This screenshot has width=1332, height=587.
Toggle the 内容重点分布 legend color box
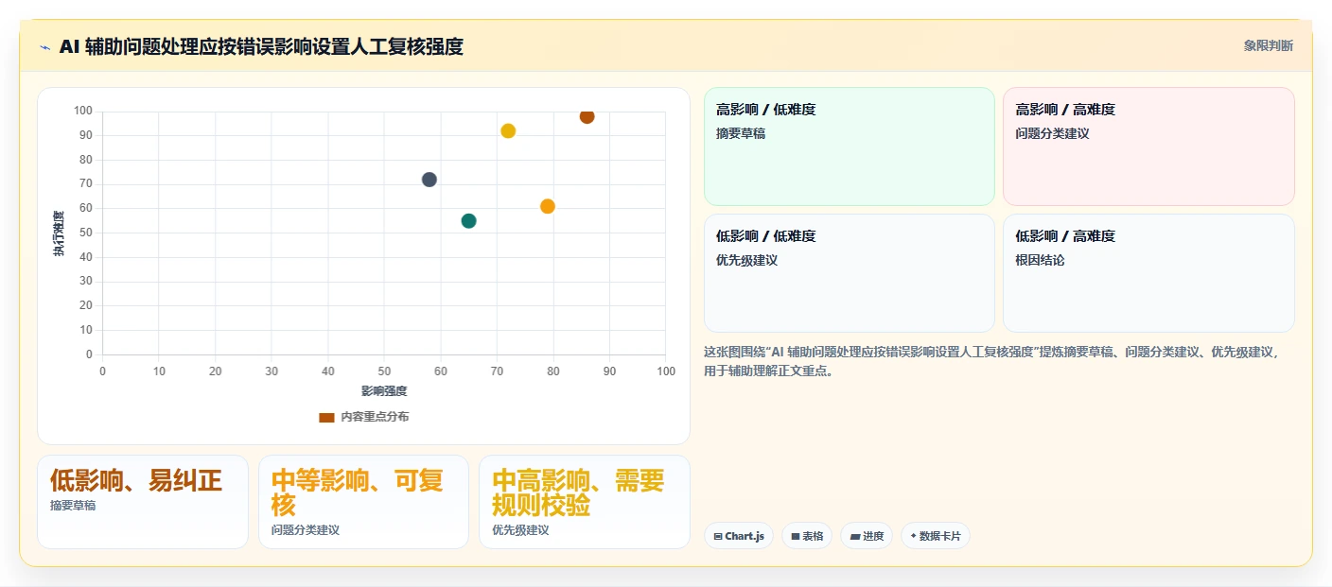point(326,417)
